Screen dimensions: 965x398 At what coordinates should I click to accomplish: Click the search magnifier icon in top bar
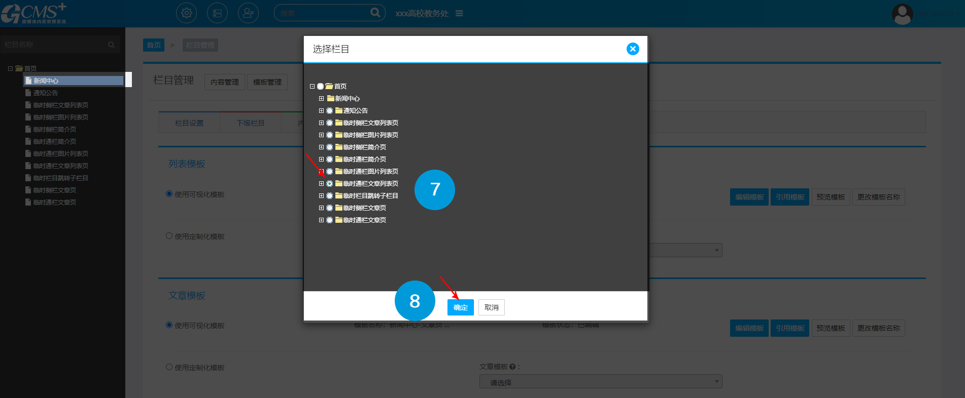coord(375,13)
